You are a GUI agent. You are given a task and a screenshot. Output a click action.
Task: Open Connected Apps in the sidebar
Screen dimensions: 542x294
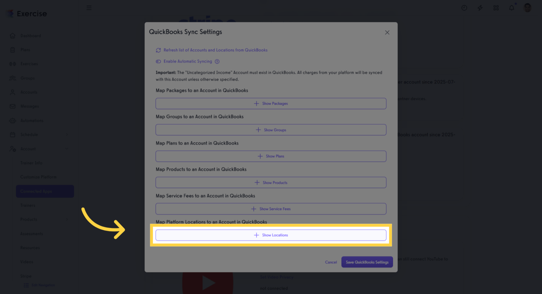45,191
